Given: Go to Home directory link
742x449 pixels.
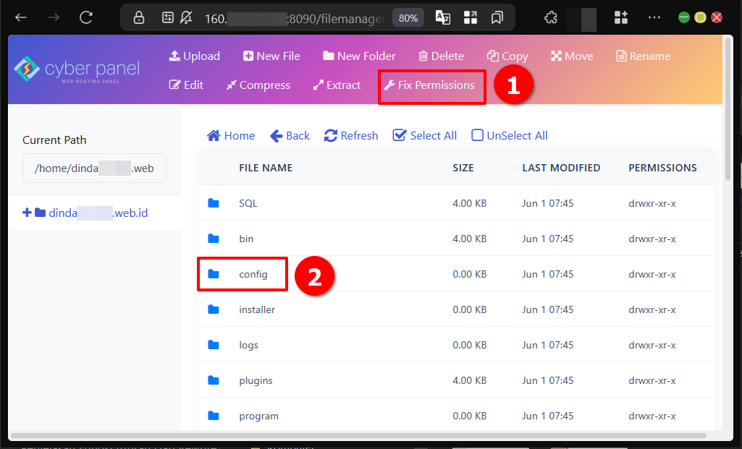Looking at the screenshot, I should click(231, 136).
